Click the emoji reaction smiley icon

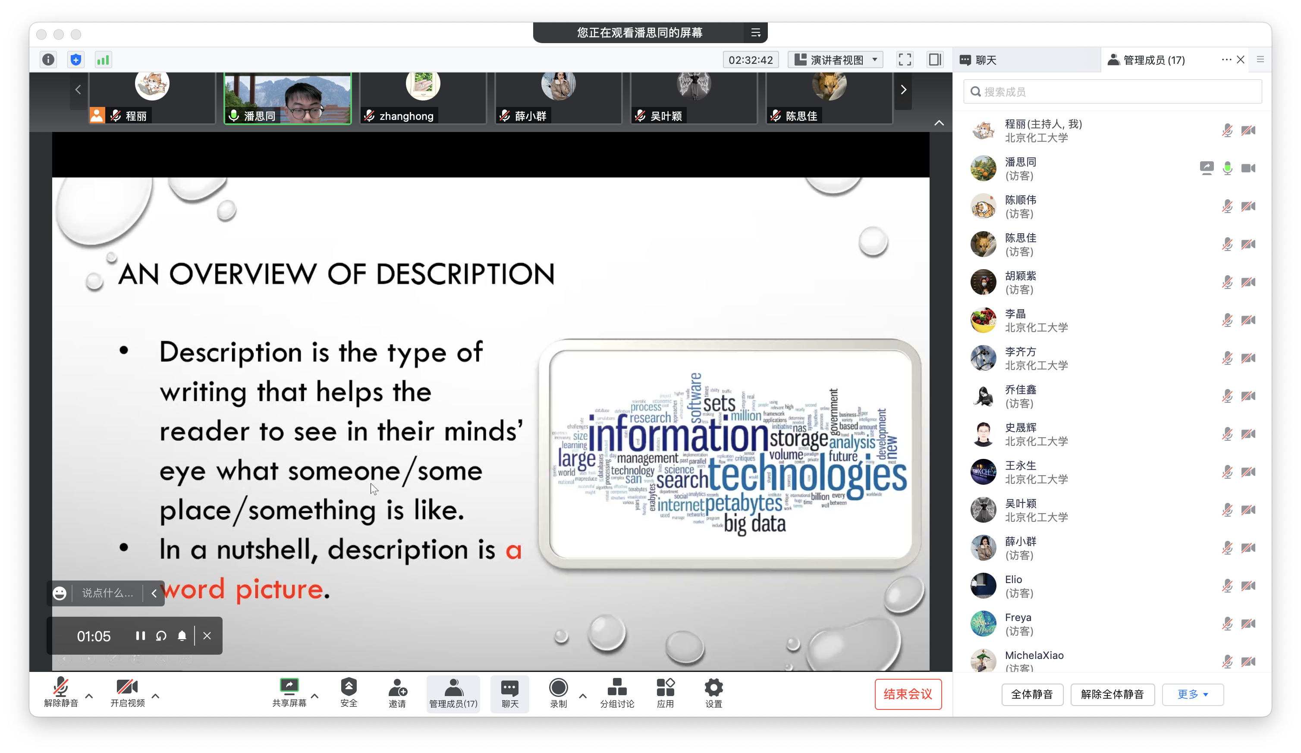click(x=60, y=593)
